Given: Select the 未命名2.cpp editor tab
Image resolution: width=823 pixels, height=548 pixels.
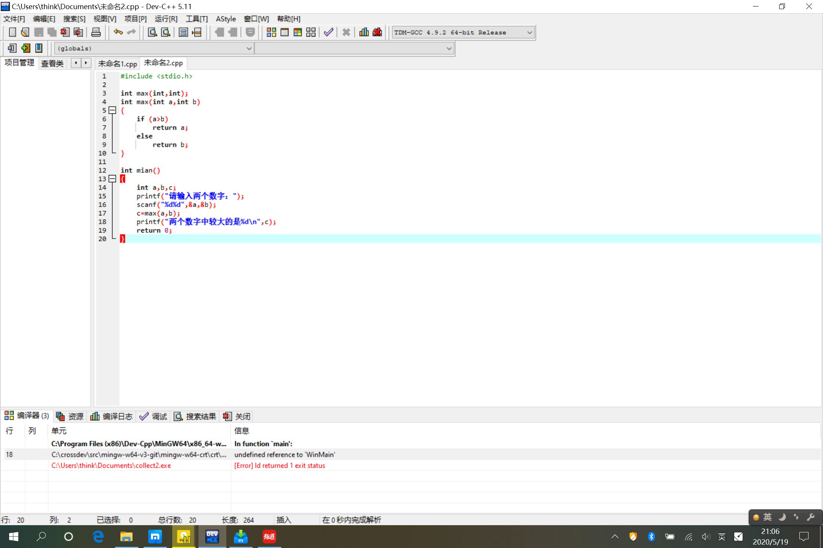Looking at the screenshot, I should [163, 63].
